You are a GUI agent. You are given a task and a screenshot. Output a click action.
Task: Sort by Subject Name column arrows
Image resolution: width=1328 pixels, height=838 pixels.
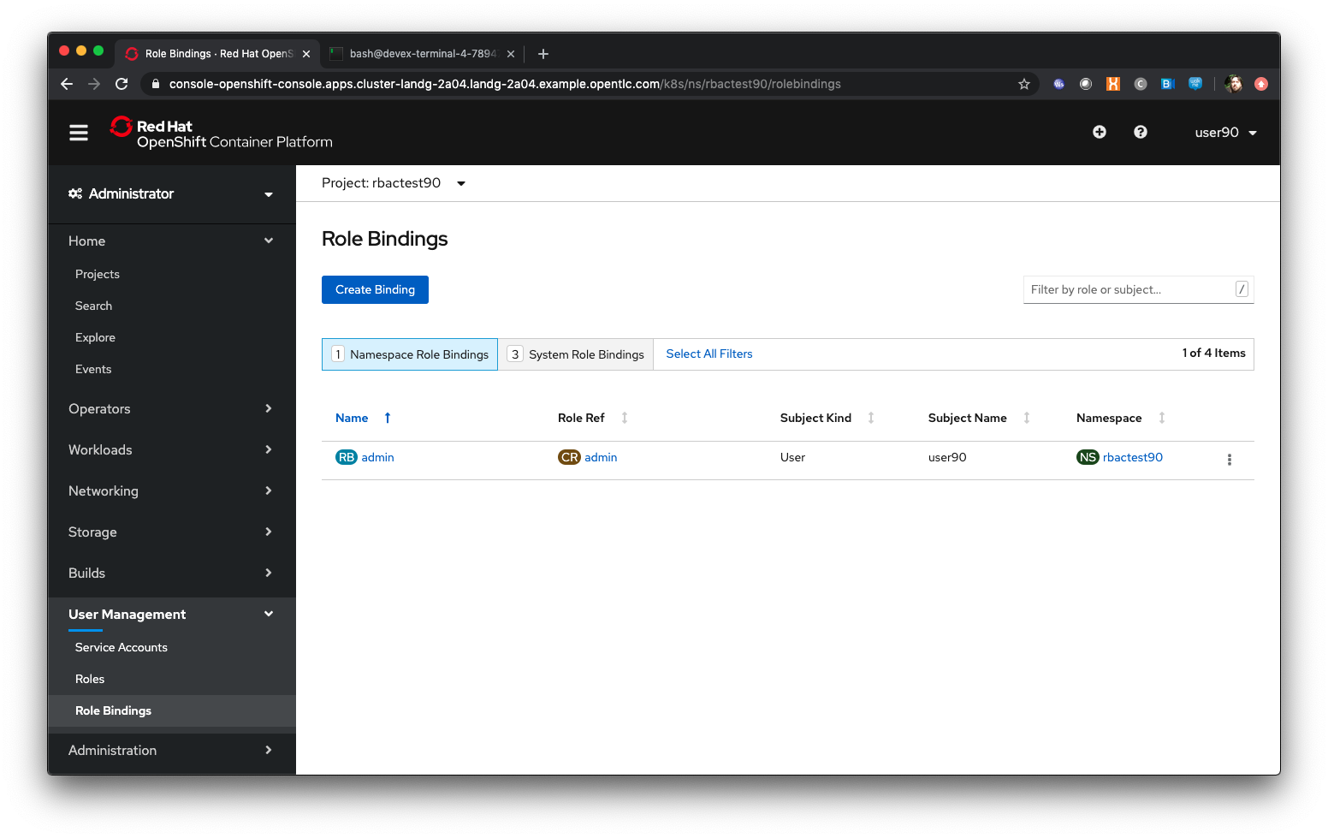click(1027, 418)
